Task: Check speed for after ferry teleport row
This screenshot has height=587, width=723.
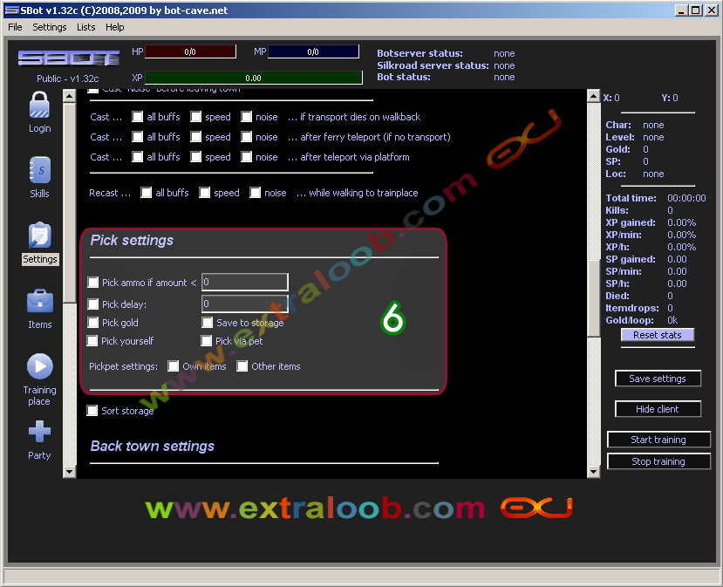Action: (x=196, y=136)
